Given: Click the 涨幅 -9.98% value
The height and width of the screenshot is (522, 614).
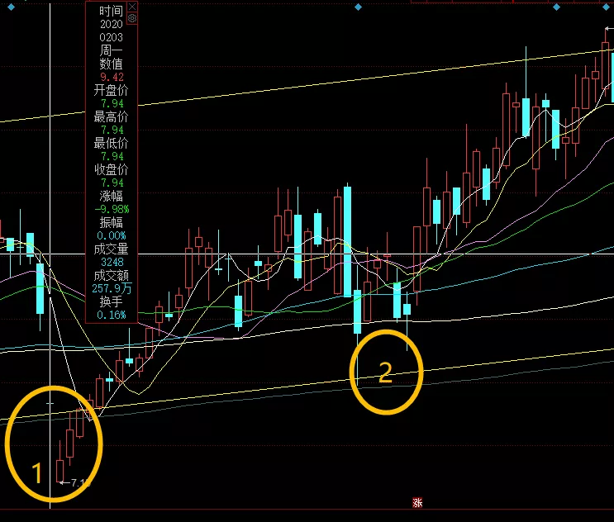Looking at the screenshot, I should pyautogui.click(x=111, y=209).
